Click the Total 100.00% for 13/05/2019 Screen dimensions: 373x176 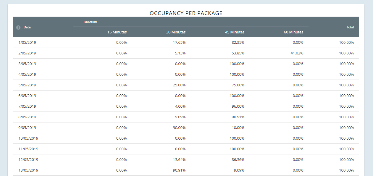click(347, 170)
